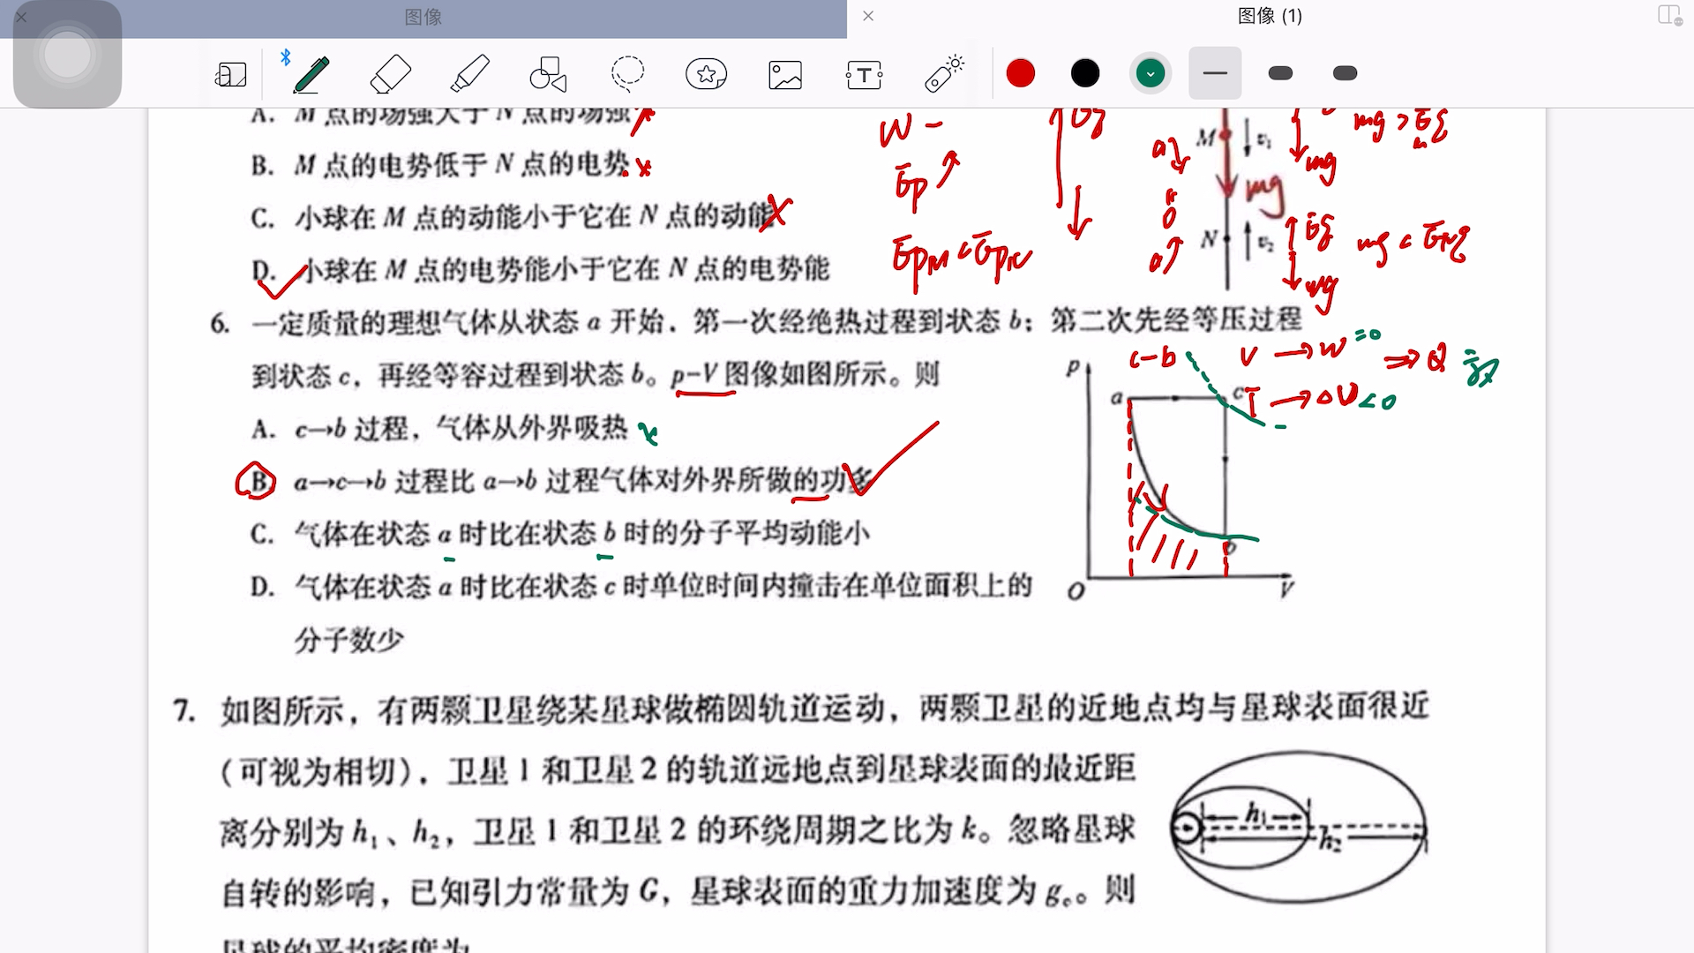1694x953 pixels.
Task: Choose the red pen color
Action: coord(1021,73)
